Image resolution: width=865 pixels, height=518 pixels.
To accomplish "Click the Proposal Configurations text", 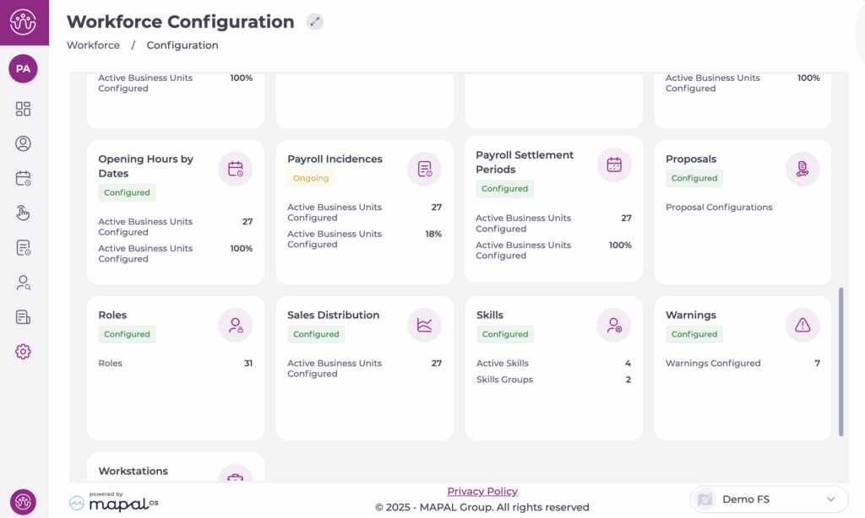I will tap(719, 208).
